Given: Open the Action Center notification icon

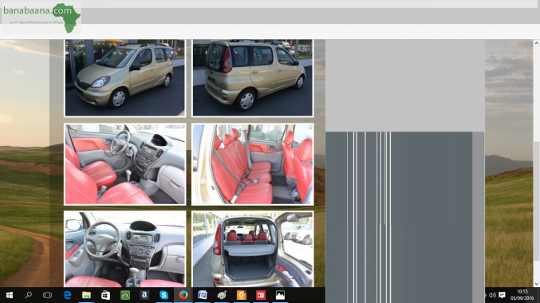Looking at the screenshot, I should tap(503, 295).
